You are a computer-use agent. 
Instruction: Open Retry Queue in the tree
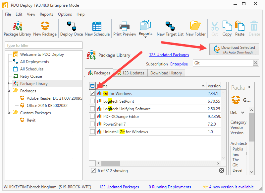click(x=31, y=76)
